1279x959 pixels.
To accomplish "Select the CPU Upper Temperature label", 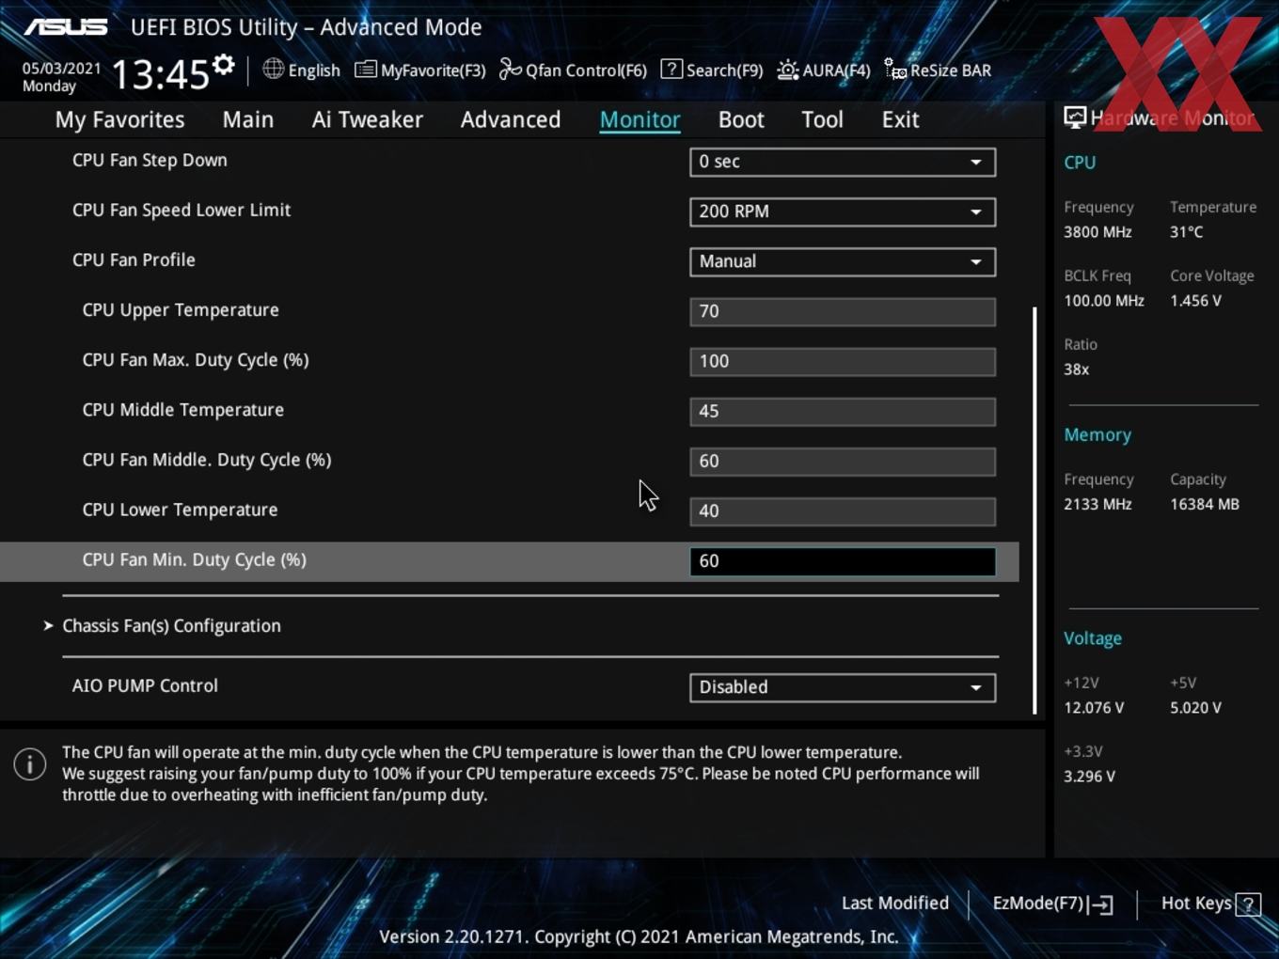I will point(181,310).
